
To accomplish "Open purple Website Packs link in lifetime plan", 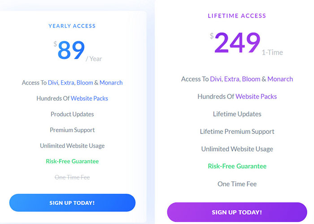I will coord(256,97).
